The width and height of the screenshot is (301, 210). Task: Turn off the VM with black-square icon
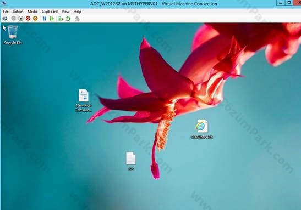tap(21, 18)
